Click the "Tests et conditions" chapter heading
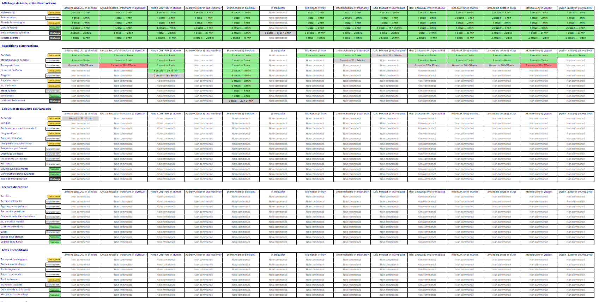Image resolution: width=599 pixels, height=302 pixels. [x=15, y=250]
